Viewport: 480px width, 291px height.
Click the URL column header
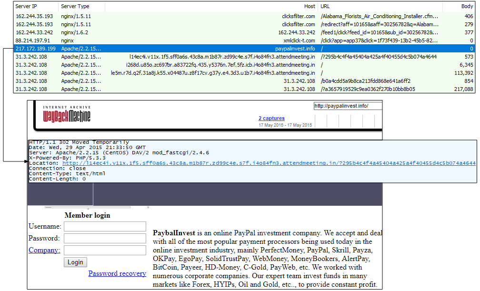[x=325, y=7]
